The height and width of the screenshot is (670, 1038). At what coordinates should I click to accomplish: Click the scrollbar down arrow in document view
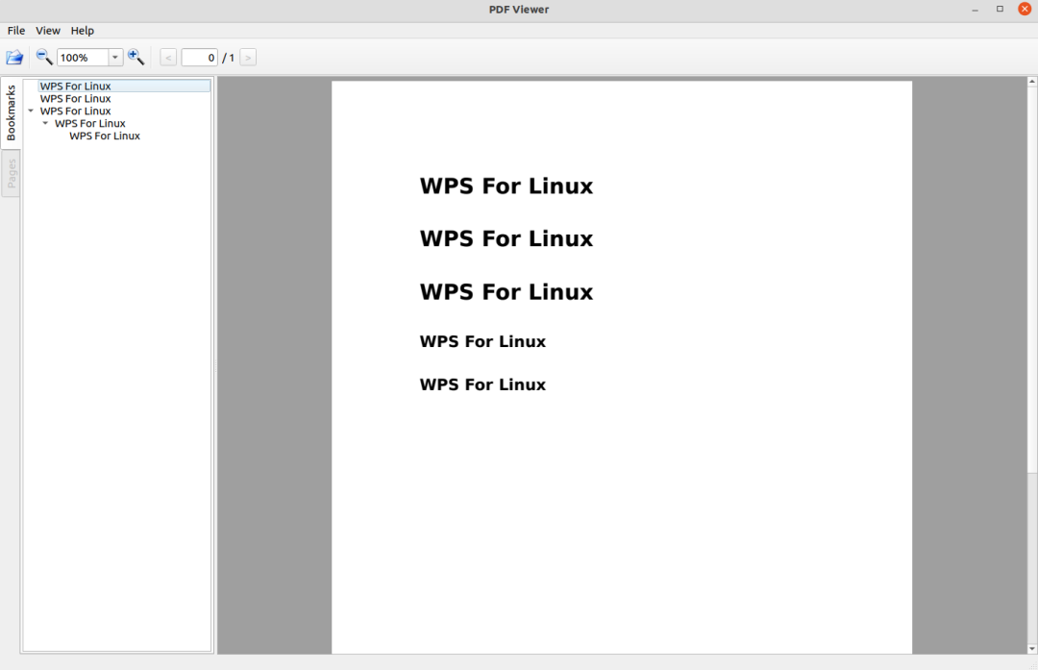[1032, 650]
